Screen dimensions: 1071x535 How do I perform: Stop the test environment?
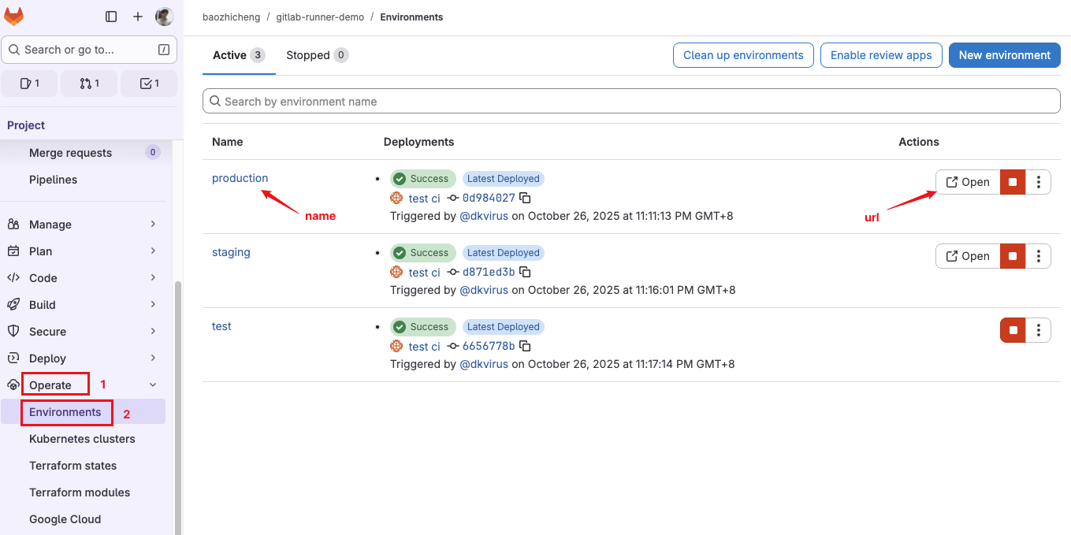(x=1013, y=330)
